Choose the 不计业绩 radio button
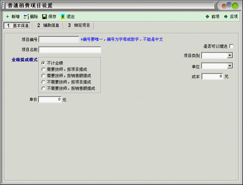243x185 pixels. coord(43,63)
